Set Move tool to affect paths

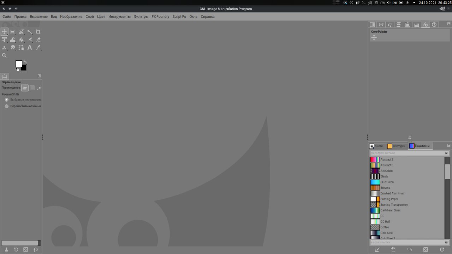pos(39,88)
